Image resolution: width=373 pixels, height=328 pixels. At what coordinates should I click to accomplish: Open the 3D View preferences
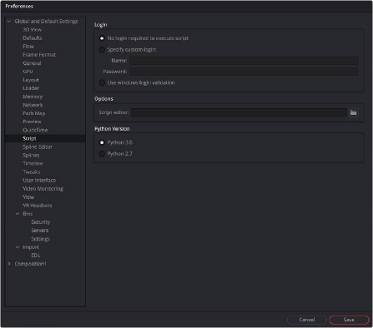tap(32, 30)
